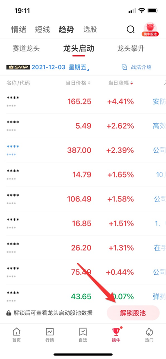This screenshot has height=359, width=166.
Task: Sort by 当日涨幅 column arrows
Action: click(131, 83)
